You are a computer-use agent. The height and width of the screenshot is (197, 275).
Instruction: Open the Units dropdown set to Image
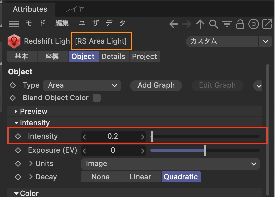[170, 163]
